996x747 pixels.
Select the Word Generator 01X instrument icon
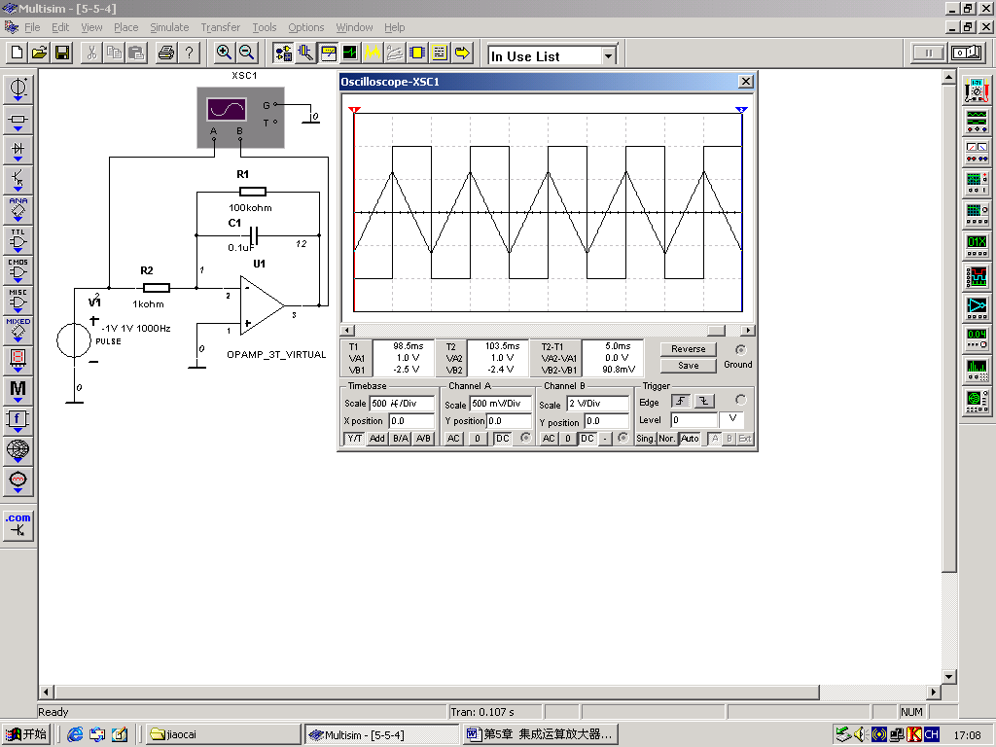pyautogui.click(x=977, y=245)
